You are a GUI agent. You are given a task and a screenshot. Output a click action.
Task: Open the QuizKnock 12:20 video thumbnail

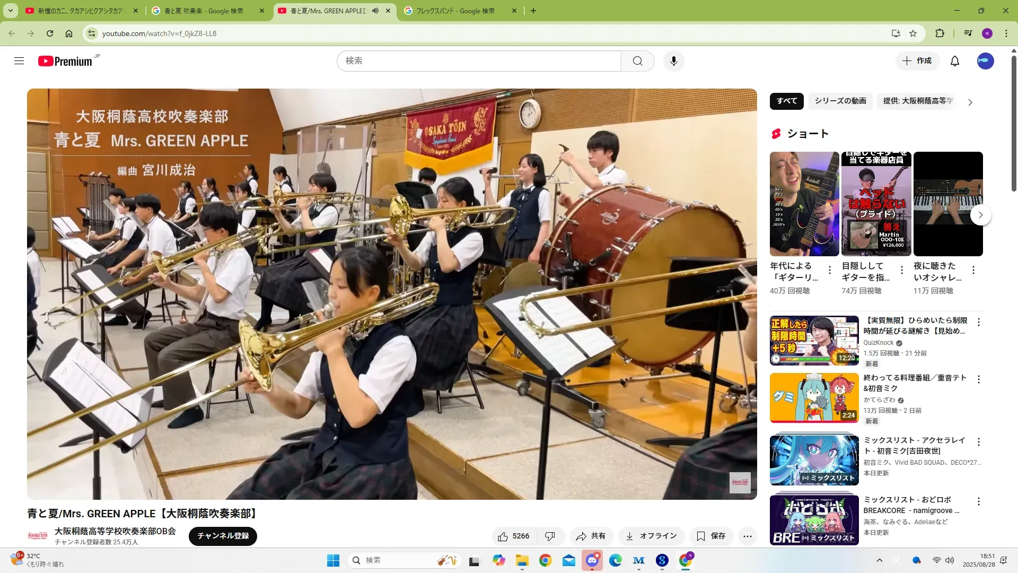click(814, 341)
